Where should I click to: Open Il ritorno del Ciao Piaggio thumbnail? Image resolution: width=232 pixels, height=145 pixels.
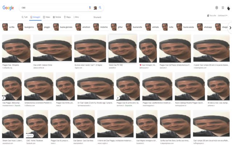pyautogui.click(x=115, y=124)
